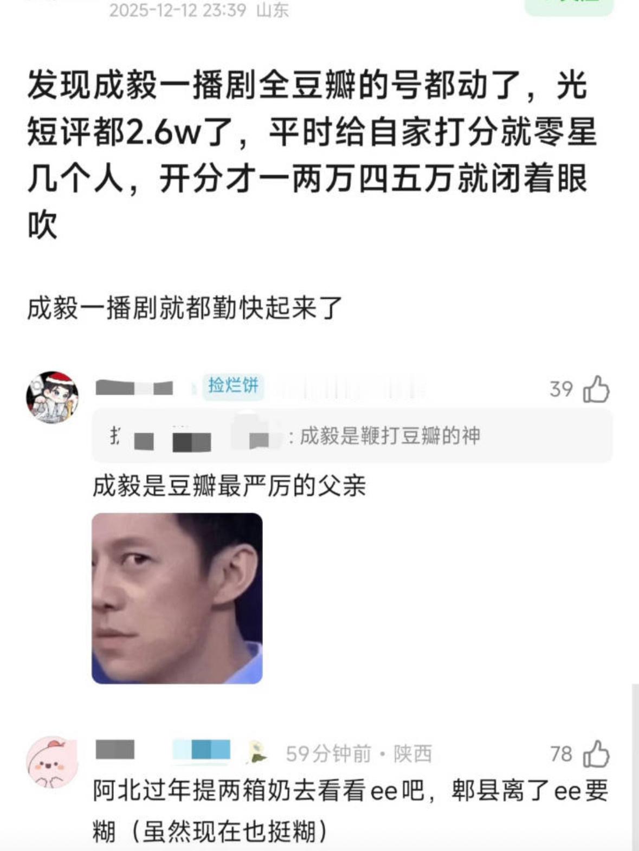This screenshot has width=639, height=851.
Task: Tap the 59分钟前 · 陕西 timestamp
Action: pos(359,753)
